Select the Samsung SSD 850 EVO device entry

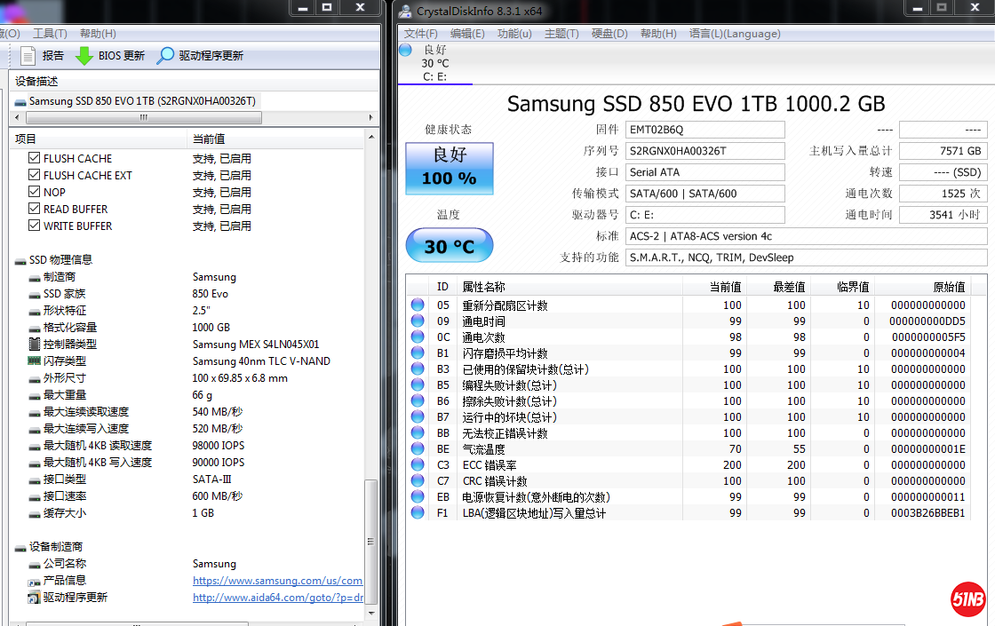(x=135, y=101)
